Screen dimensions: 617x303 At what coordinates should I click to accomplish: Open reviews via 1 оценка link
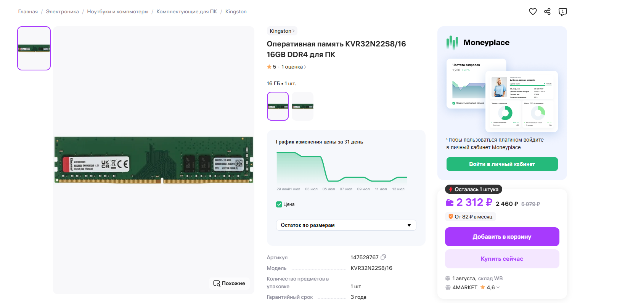coord(294,67)
